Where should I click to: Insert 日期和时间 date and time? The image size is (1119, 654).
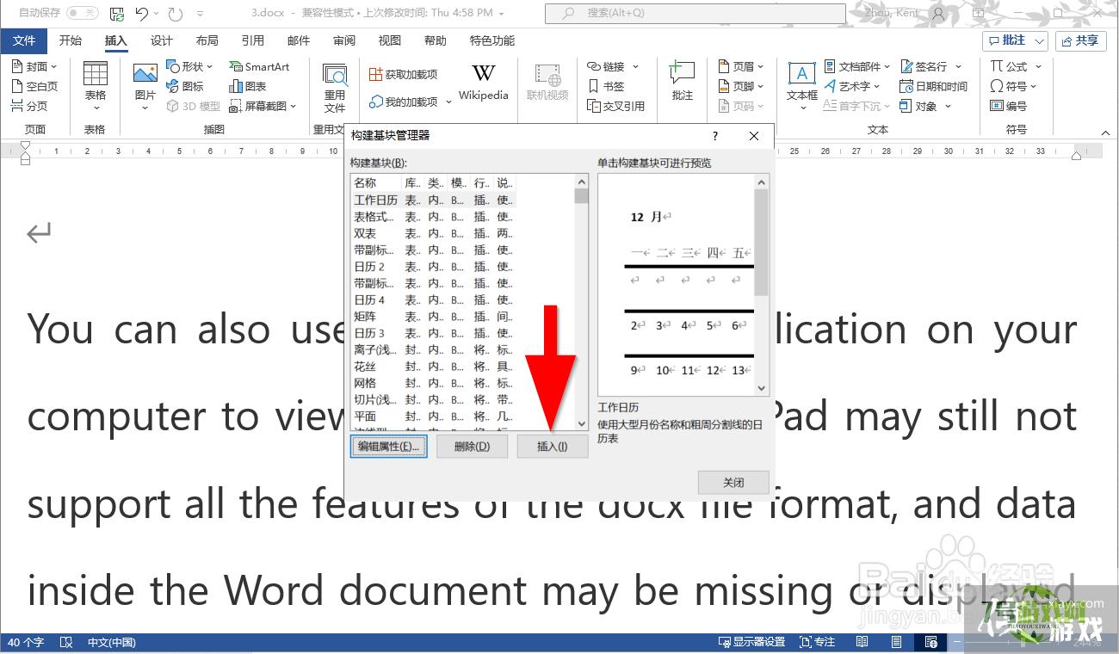coord(933,86)
